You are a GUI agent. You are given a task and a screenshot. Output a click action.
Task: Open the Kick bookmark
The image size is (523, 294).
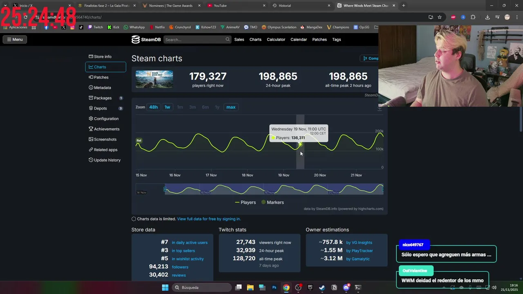114,27
